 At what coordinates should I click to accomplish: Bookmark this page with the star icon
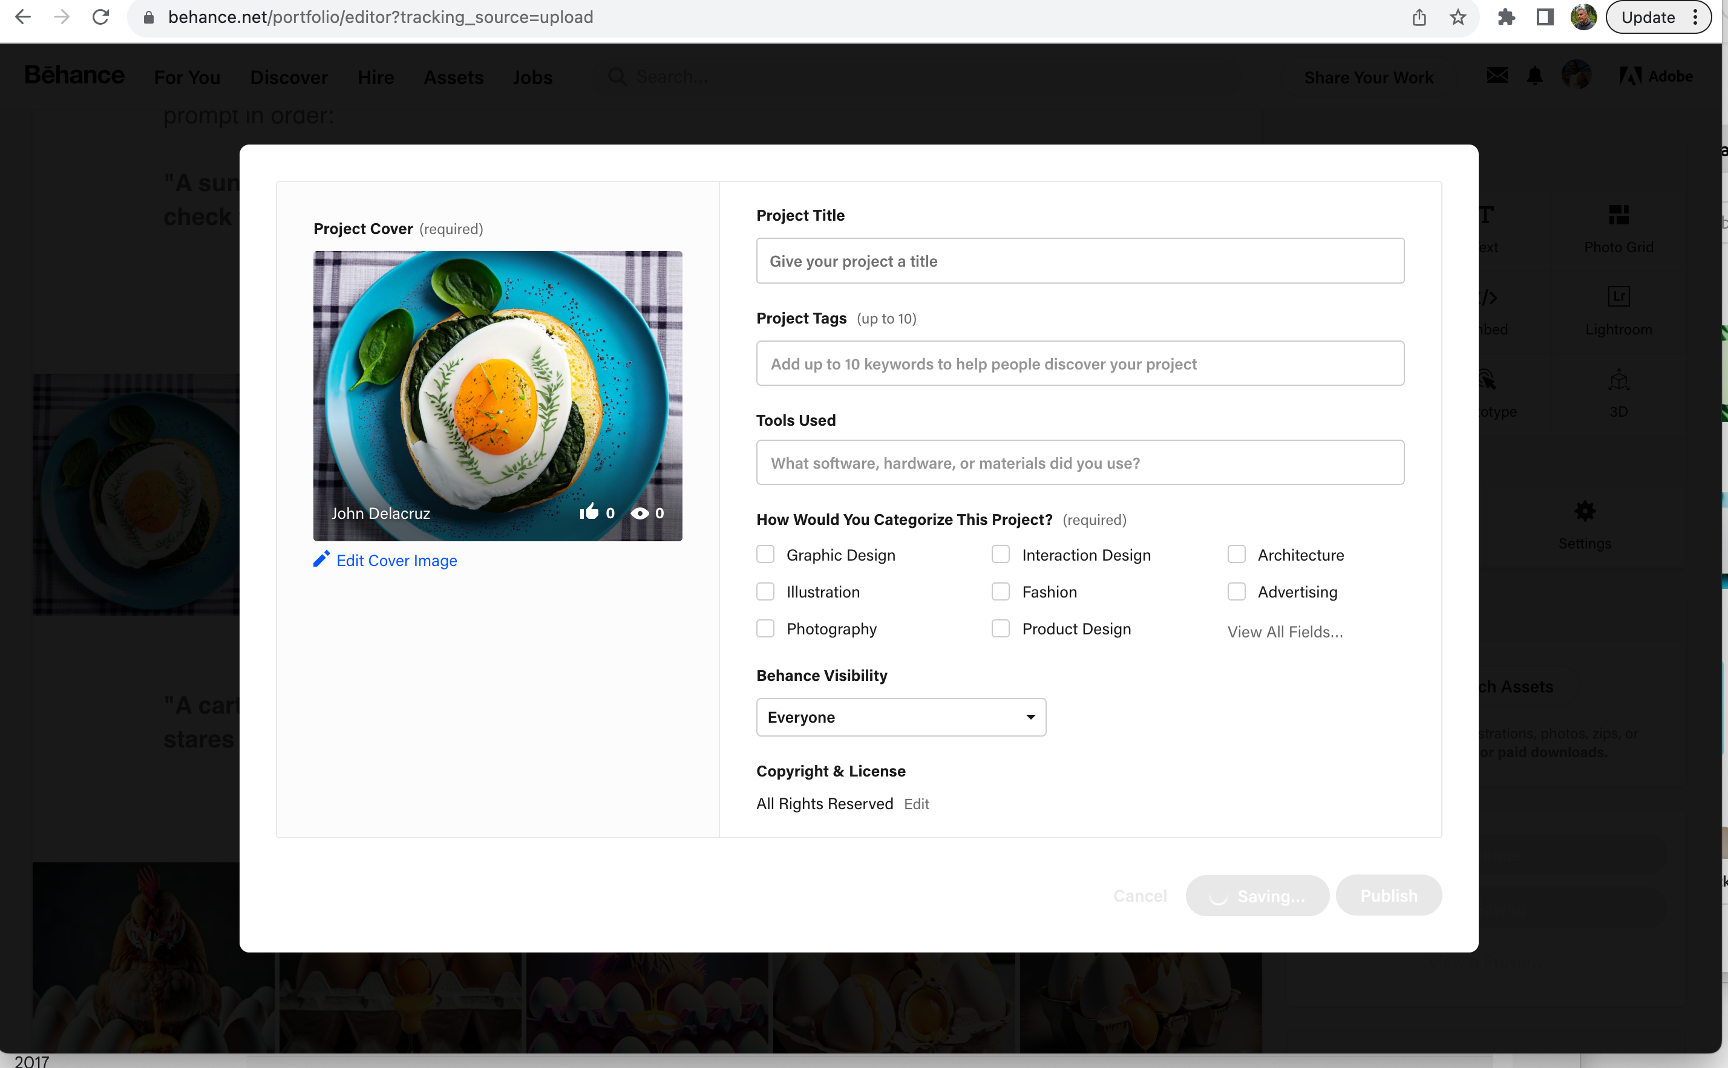coord(1458,17)
